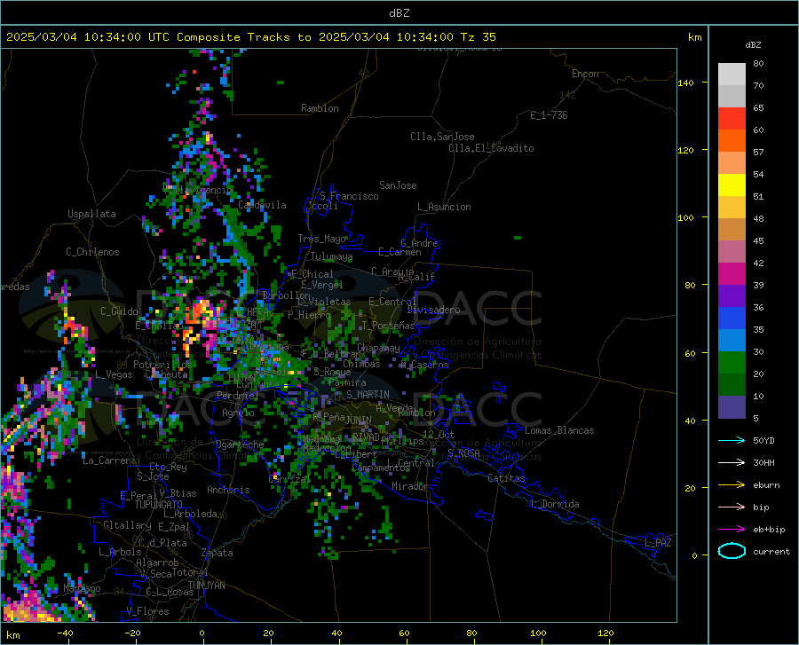Pick the purple swatch below legend label 39
This screenshot has width=799, height=645.
coord(732,296)
